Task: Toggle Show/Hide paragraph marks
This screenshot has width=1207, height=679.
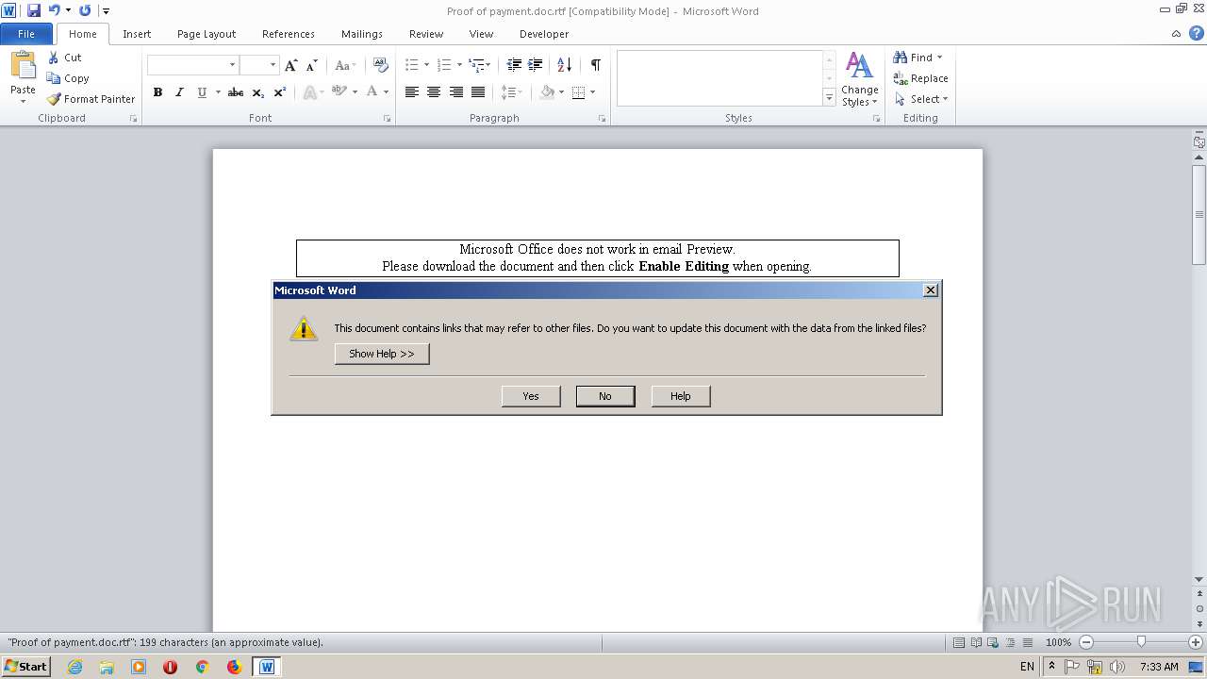Action: [596, 65]
